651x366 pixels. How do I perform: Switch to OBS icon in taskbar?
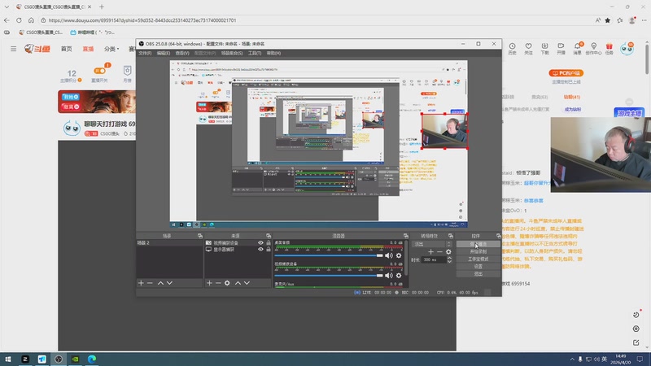(59, 359)
